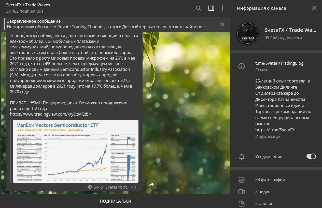
Task: Click the SvetaFX bear avatar
Action: click(x=248, y=33)
